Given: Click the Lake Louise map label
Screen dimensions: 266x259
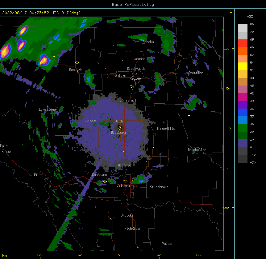Looking at the screenshot, I should (x=5, y=149).
